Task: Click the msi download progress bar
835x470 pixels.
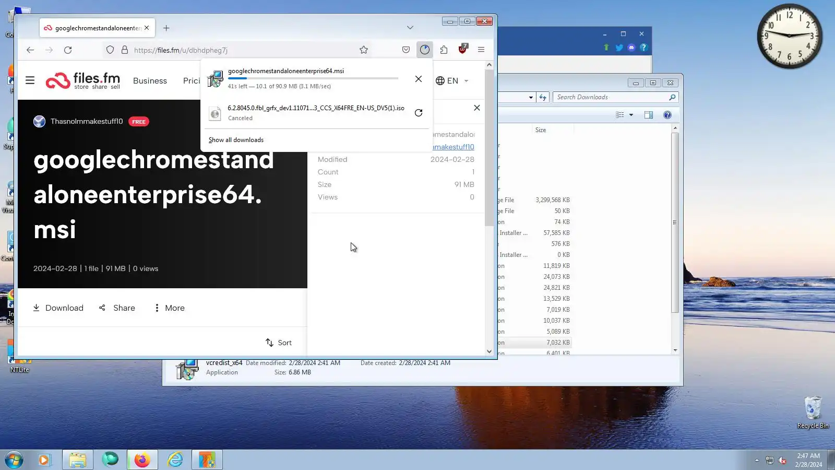Action: coord(313,78)
